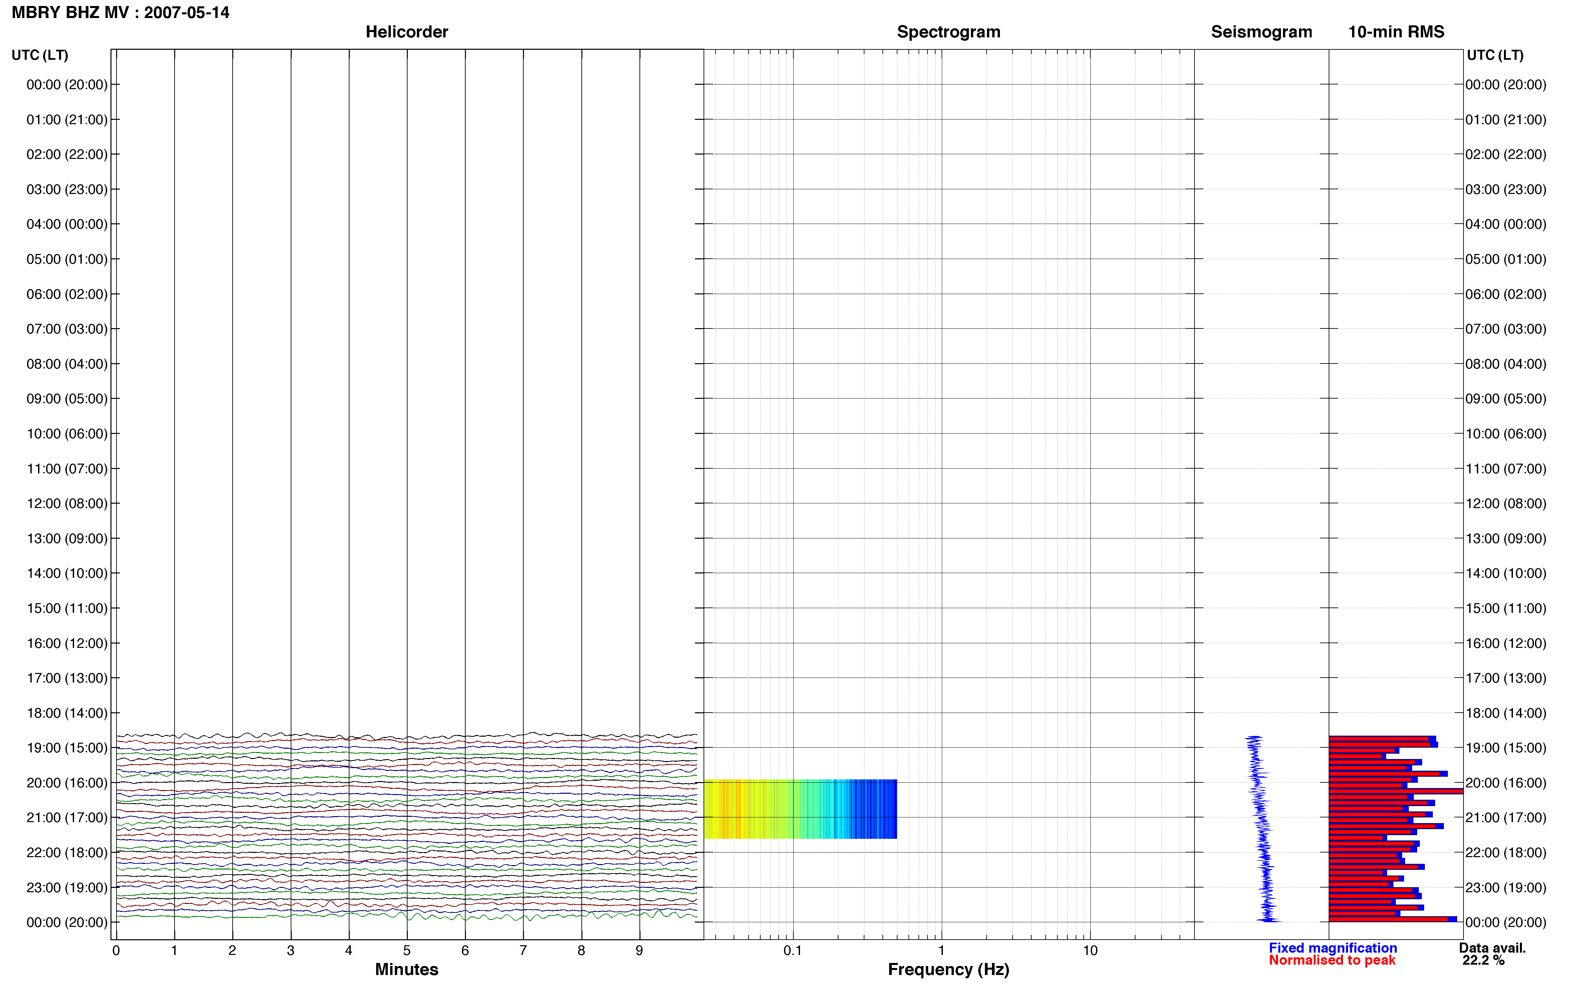Click the left axis time label '18:00 (14:00)'
This screenshot has width=1582, height=989.
click(x=67, y=713)
